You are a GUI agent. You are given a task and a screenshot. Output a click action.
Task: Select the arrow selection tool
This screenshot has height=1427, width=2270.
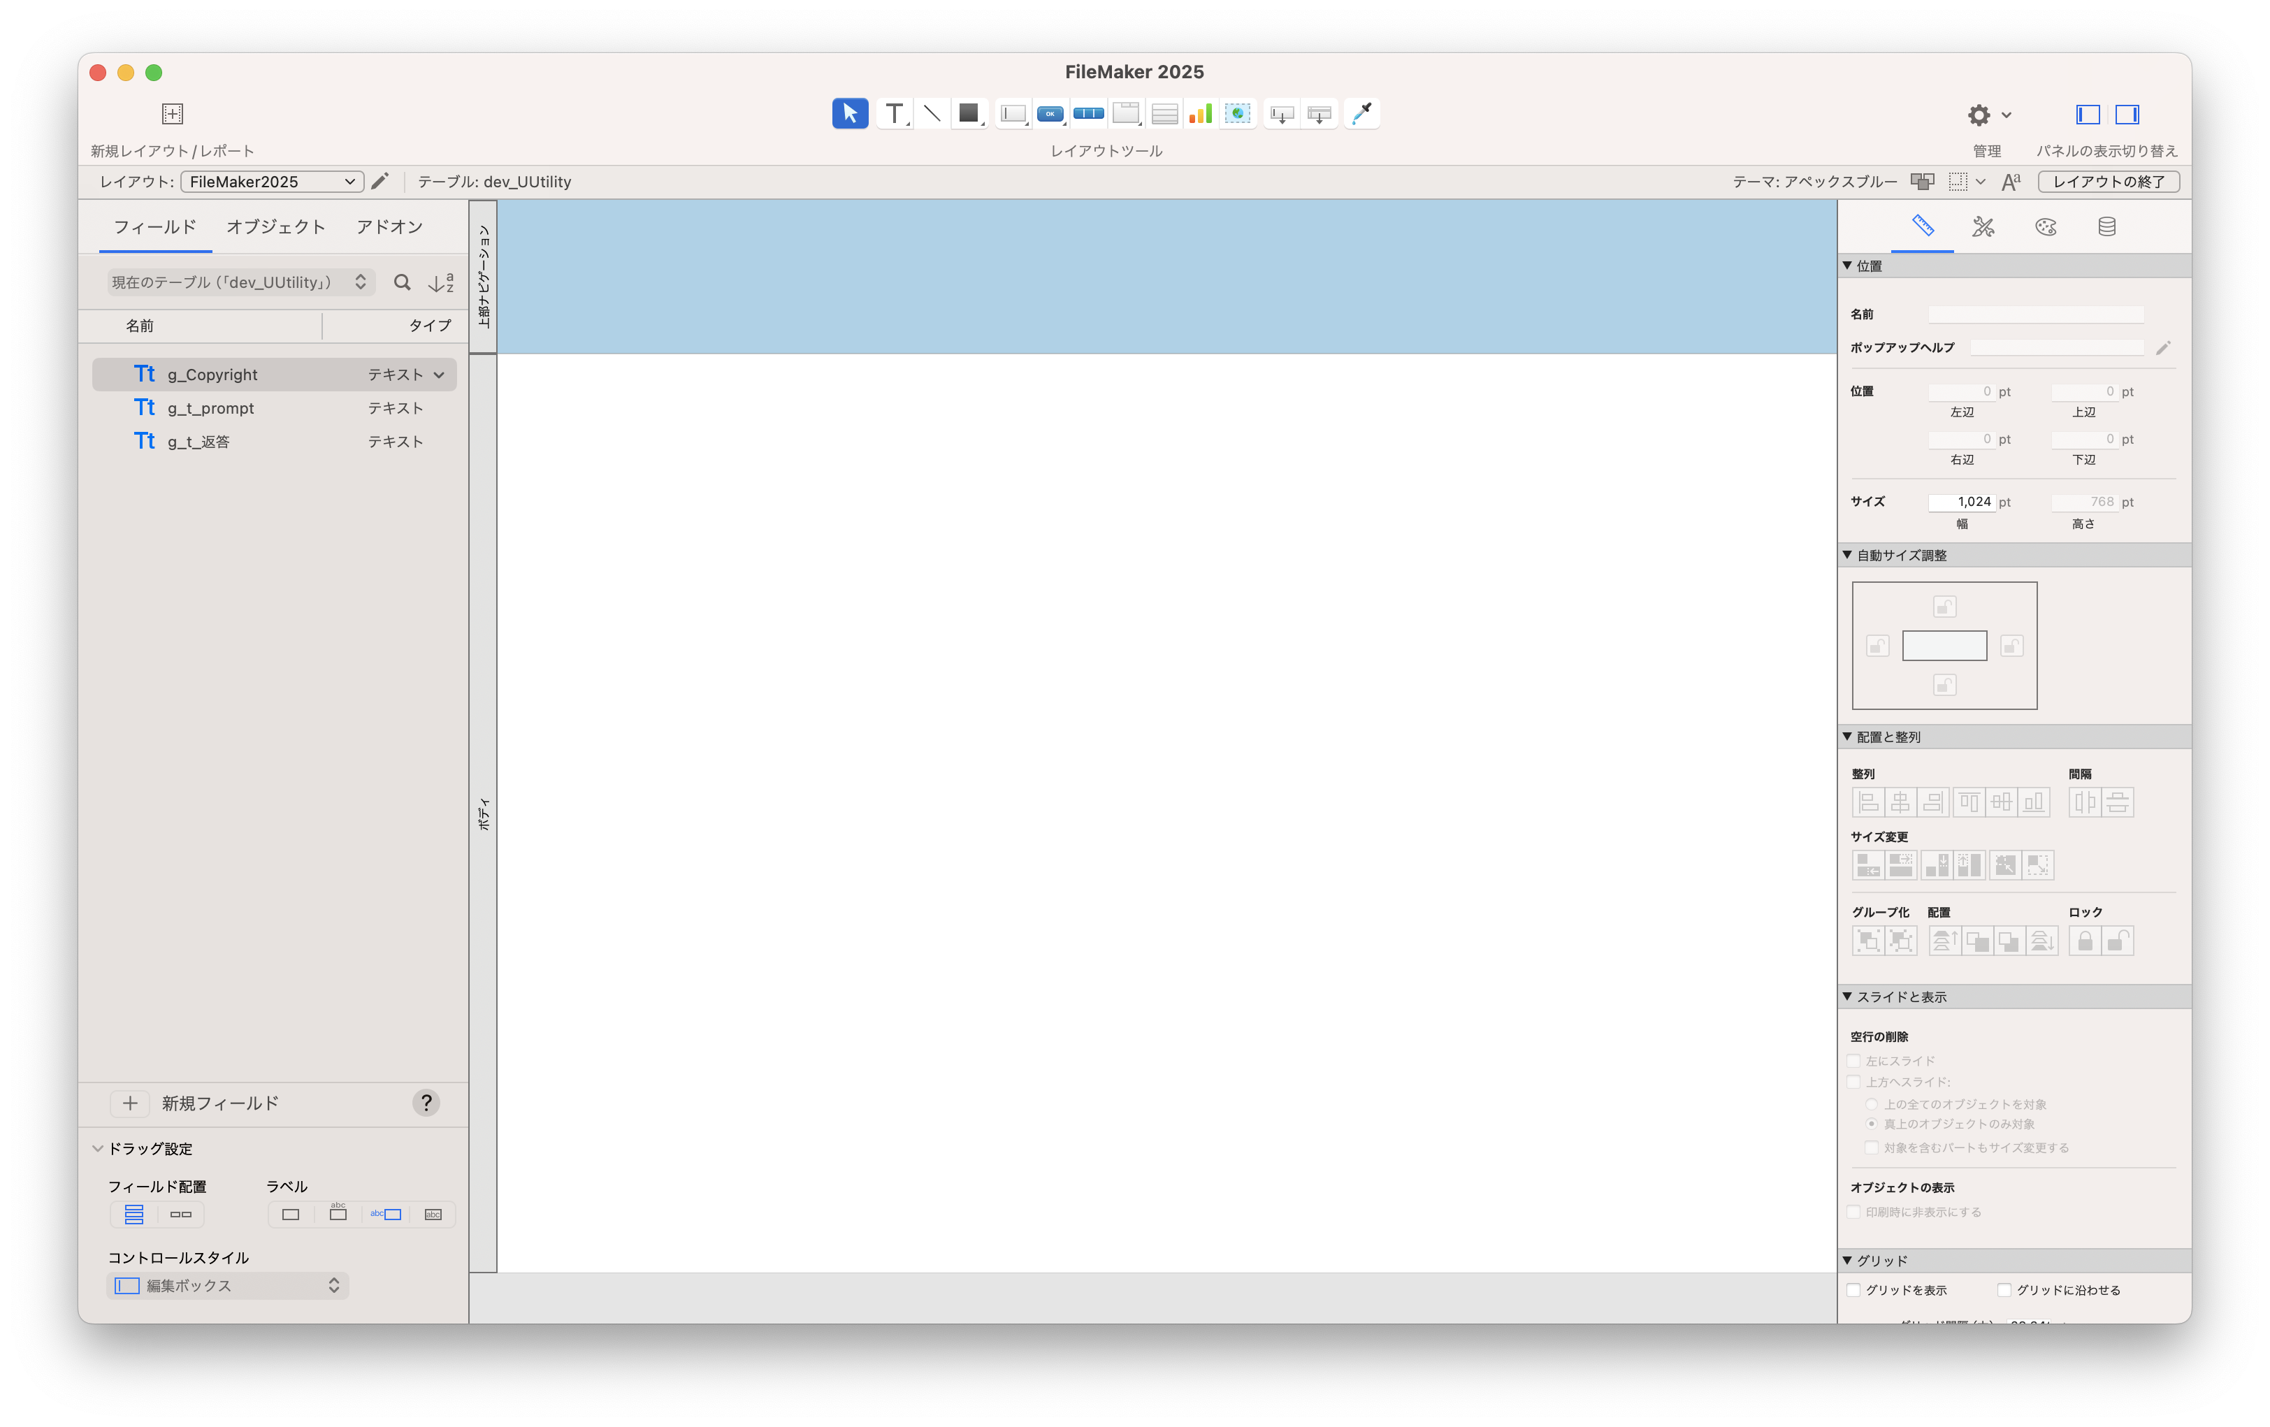click(849, 113)
